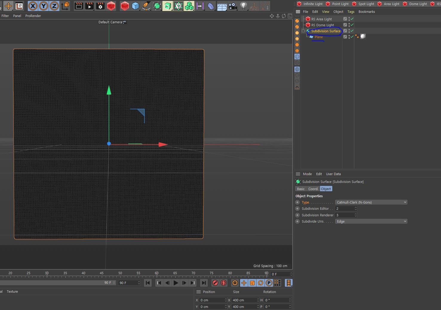This screenshot has height=310, width=441.
Task: Play the animation forward
Action: [176, 283]
